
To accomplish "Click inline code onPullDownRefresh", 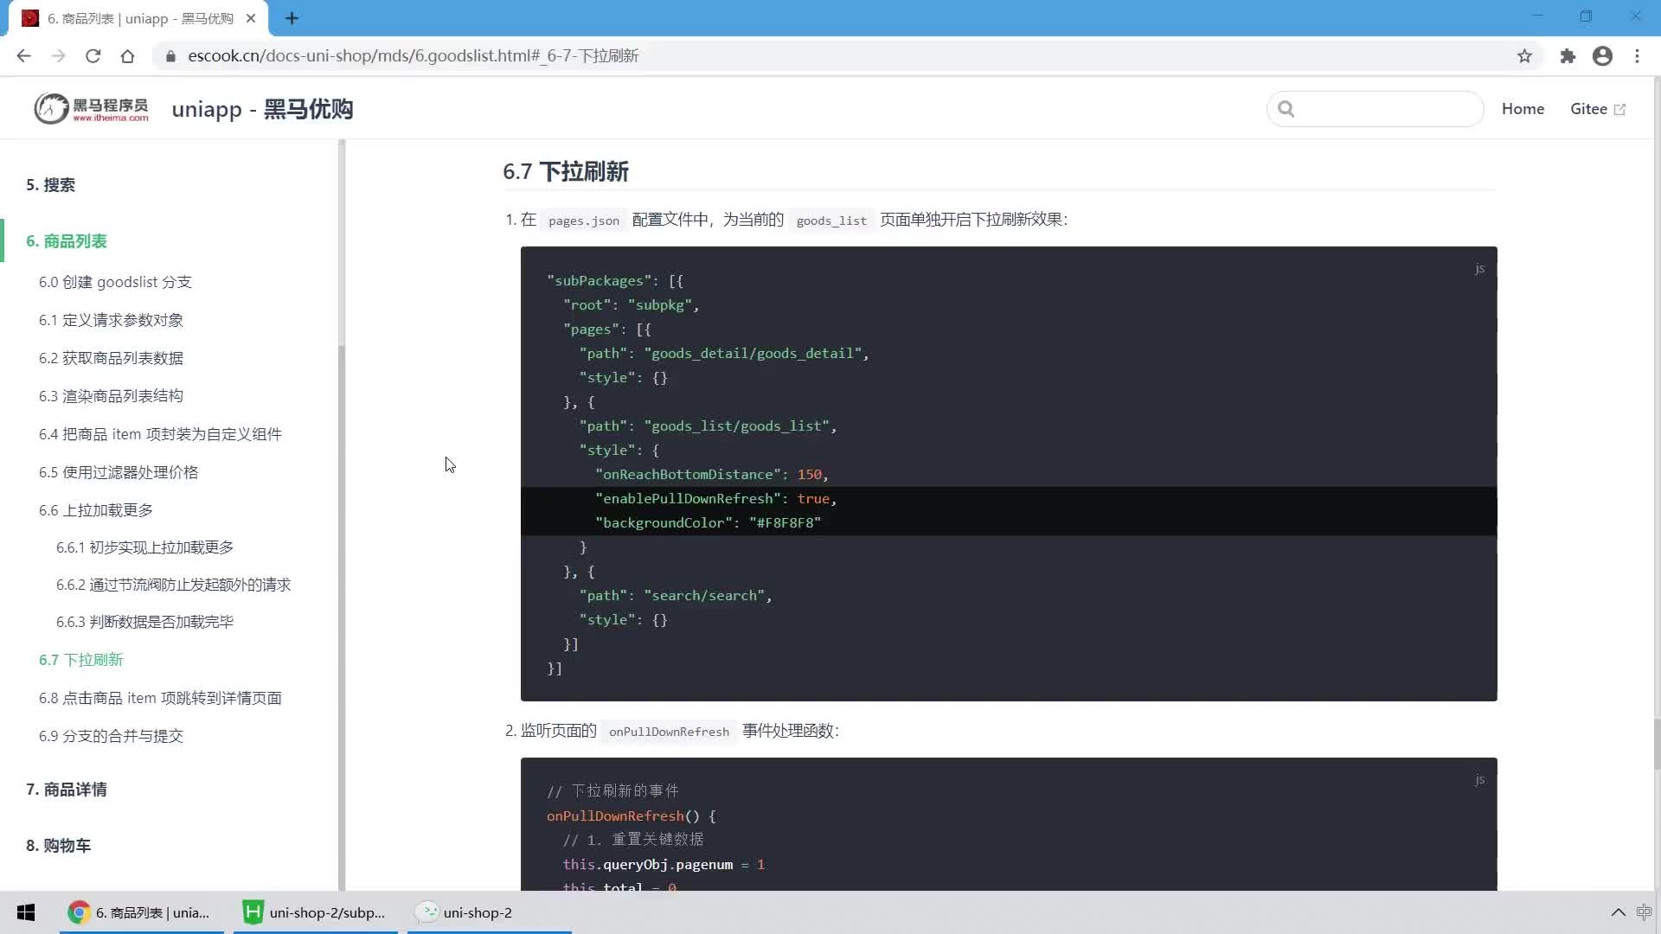I will (x=669, y=732).
